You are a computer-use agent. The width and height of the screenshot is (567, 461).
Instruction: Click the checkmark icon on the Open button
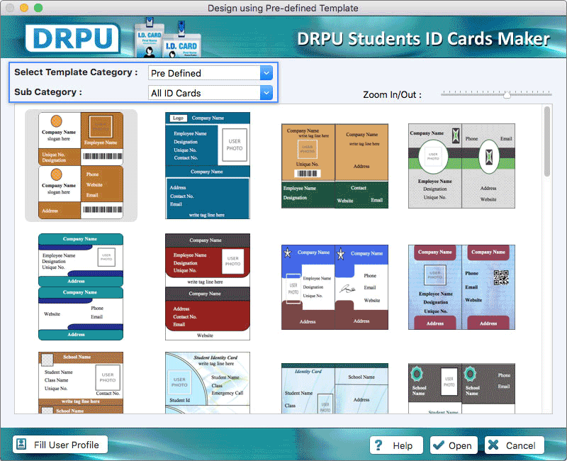440,445
